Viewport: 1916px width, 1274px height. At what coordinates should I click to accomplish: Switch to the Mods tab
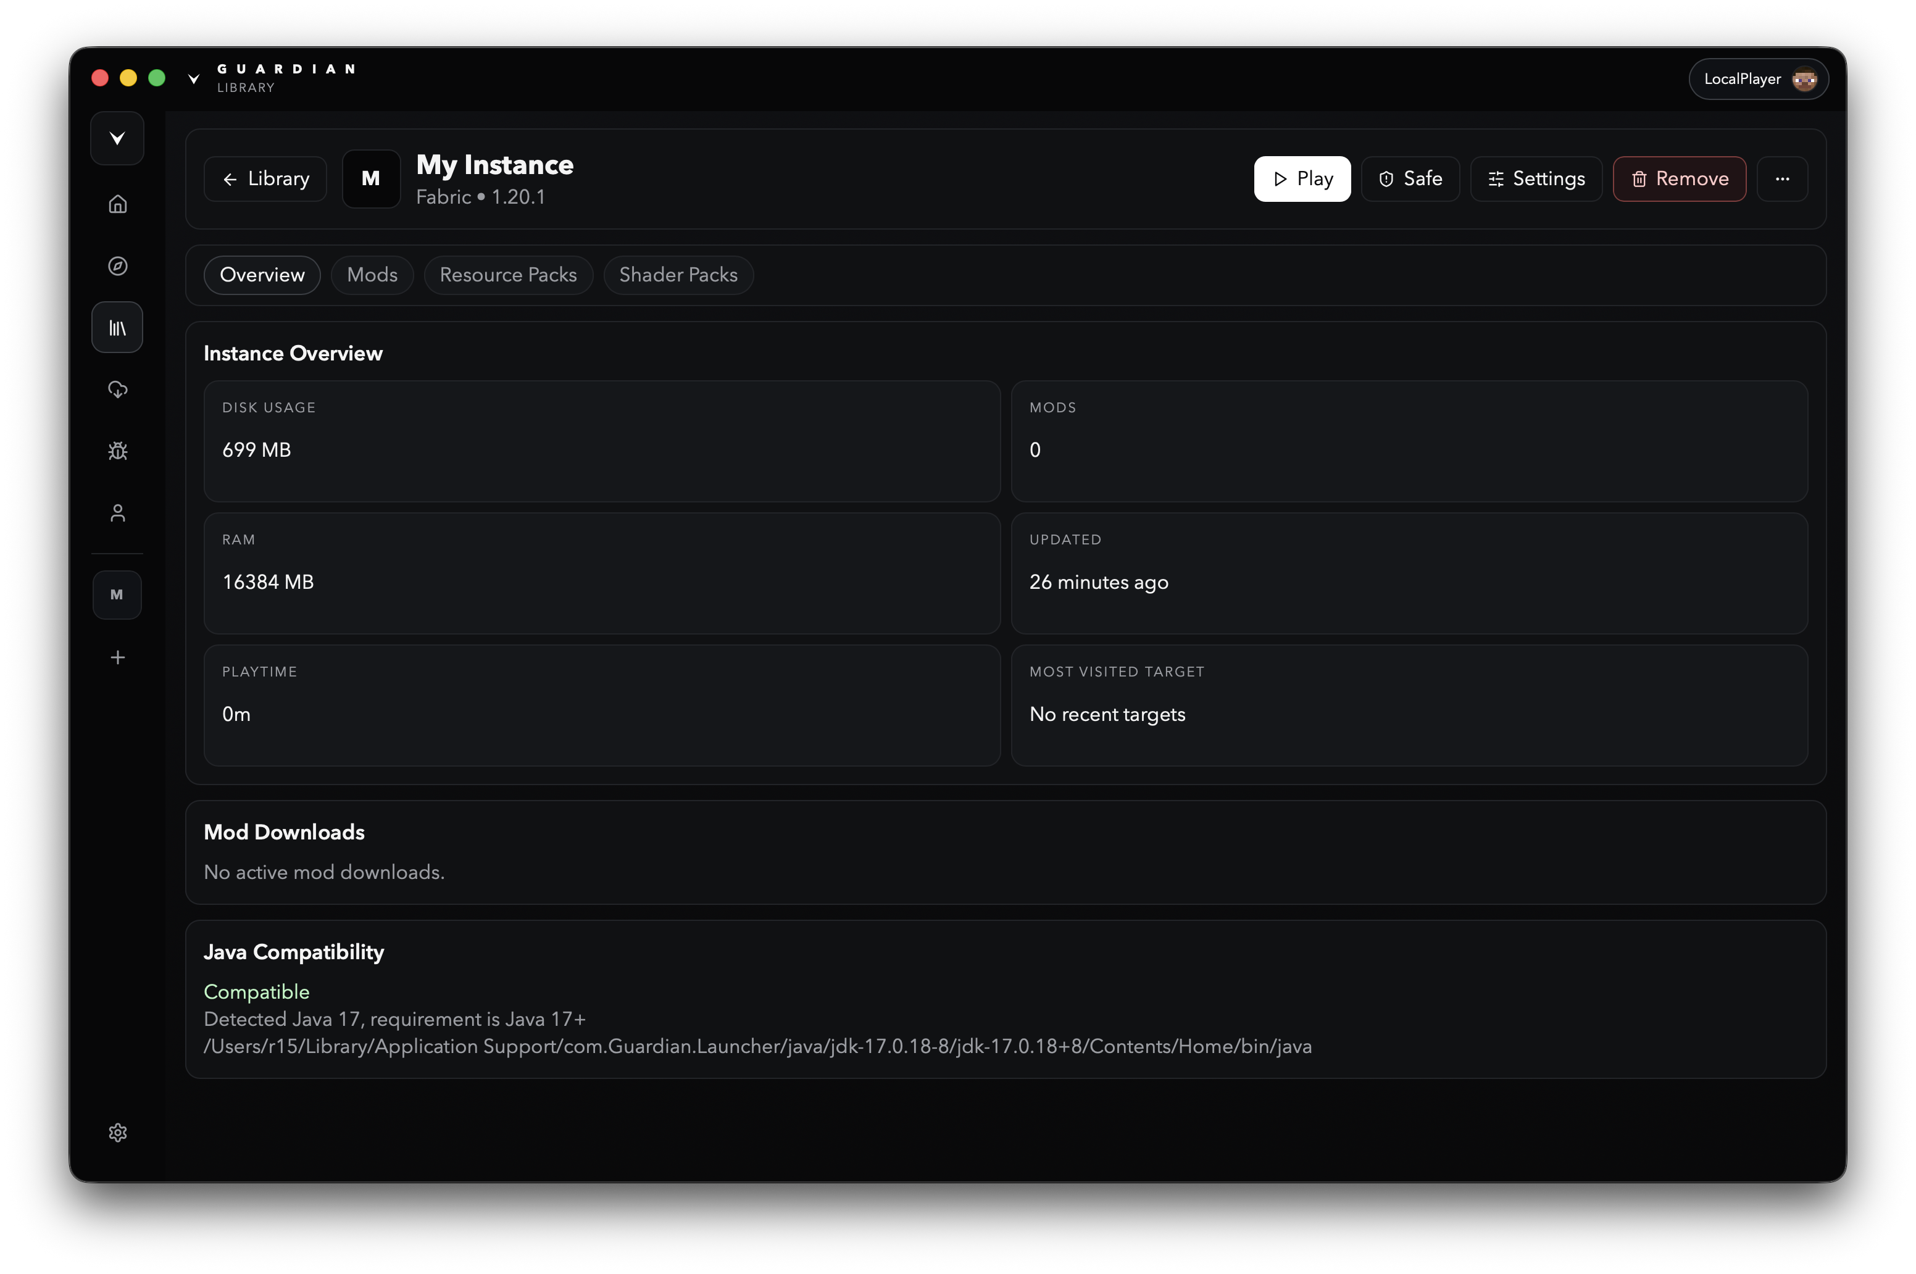click(x=372, y=275)
